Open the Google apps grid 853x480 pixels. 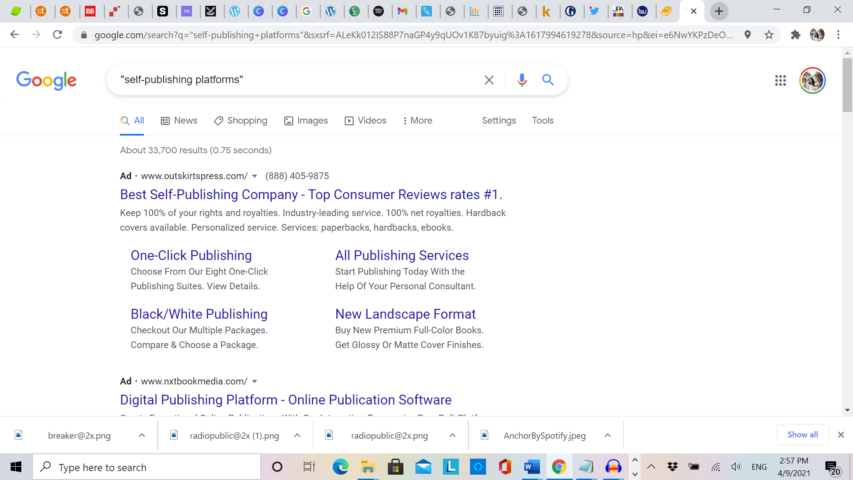tap(780, 80)
